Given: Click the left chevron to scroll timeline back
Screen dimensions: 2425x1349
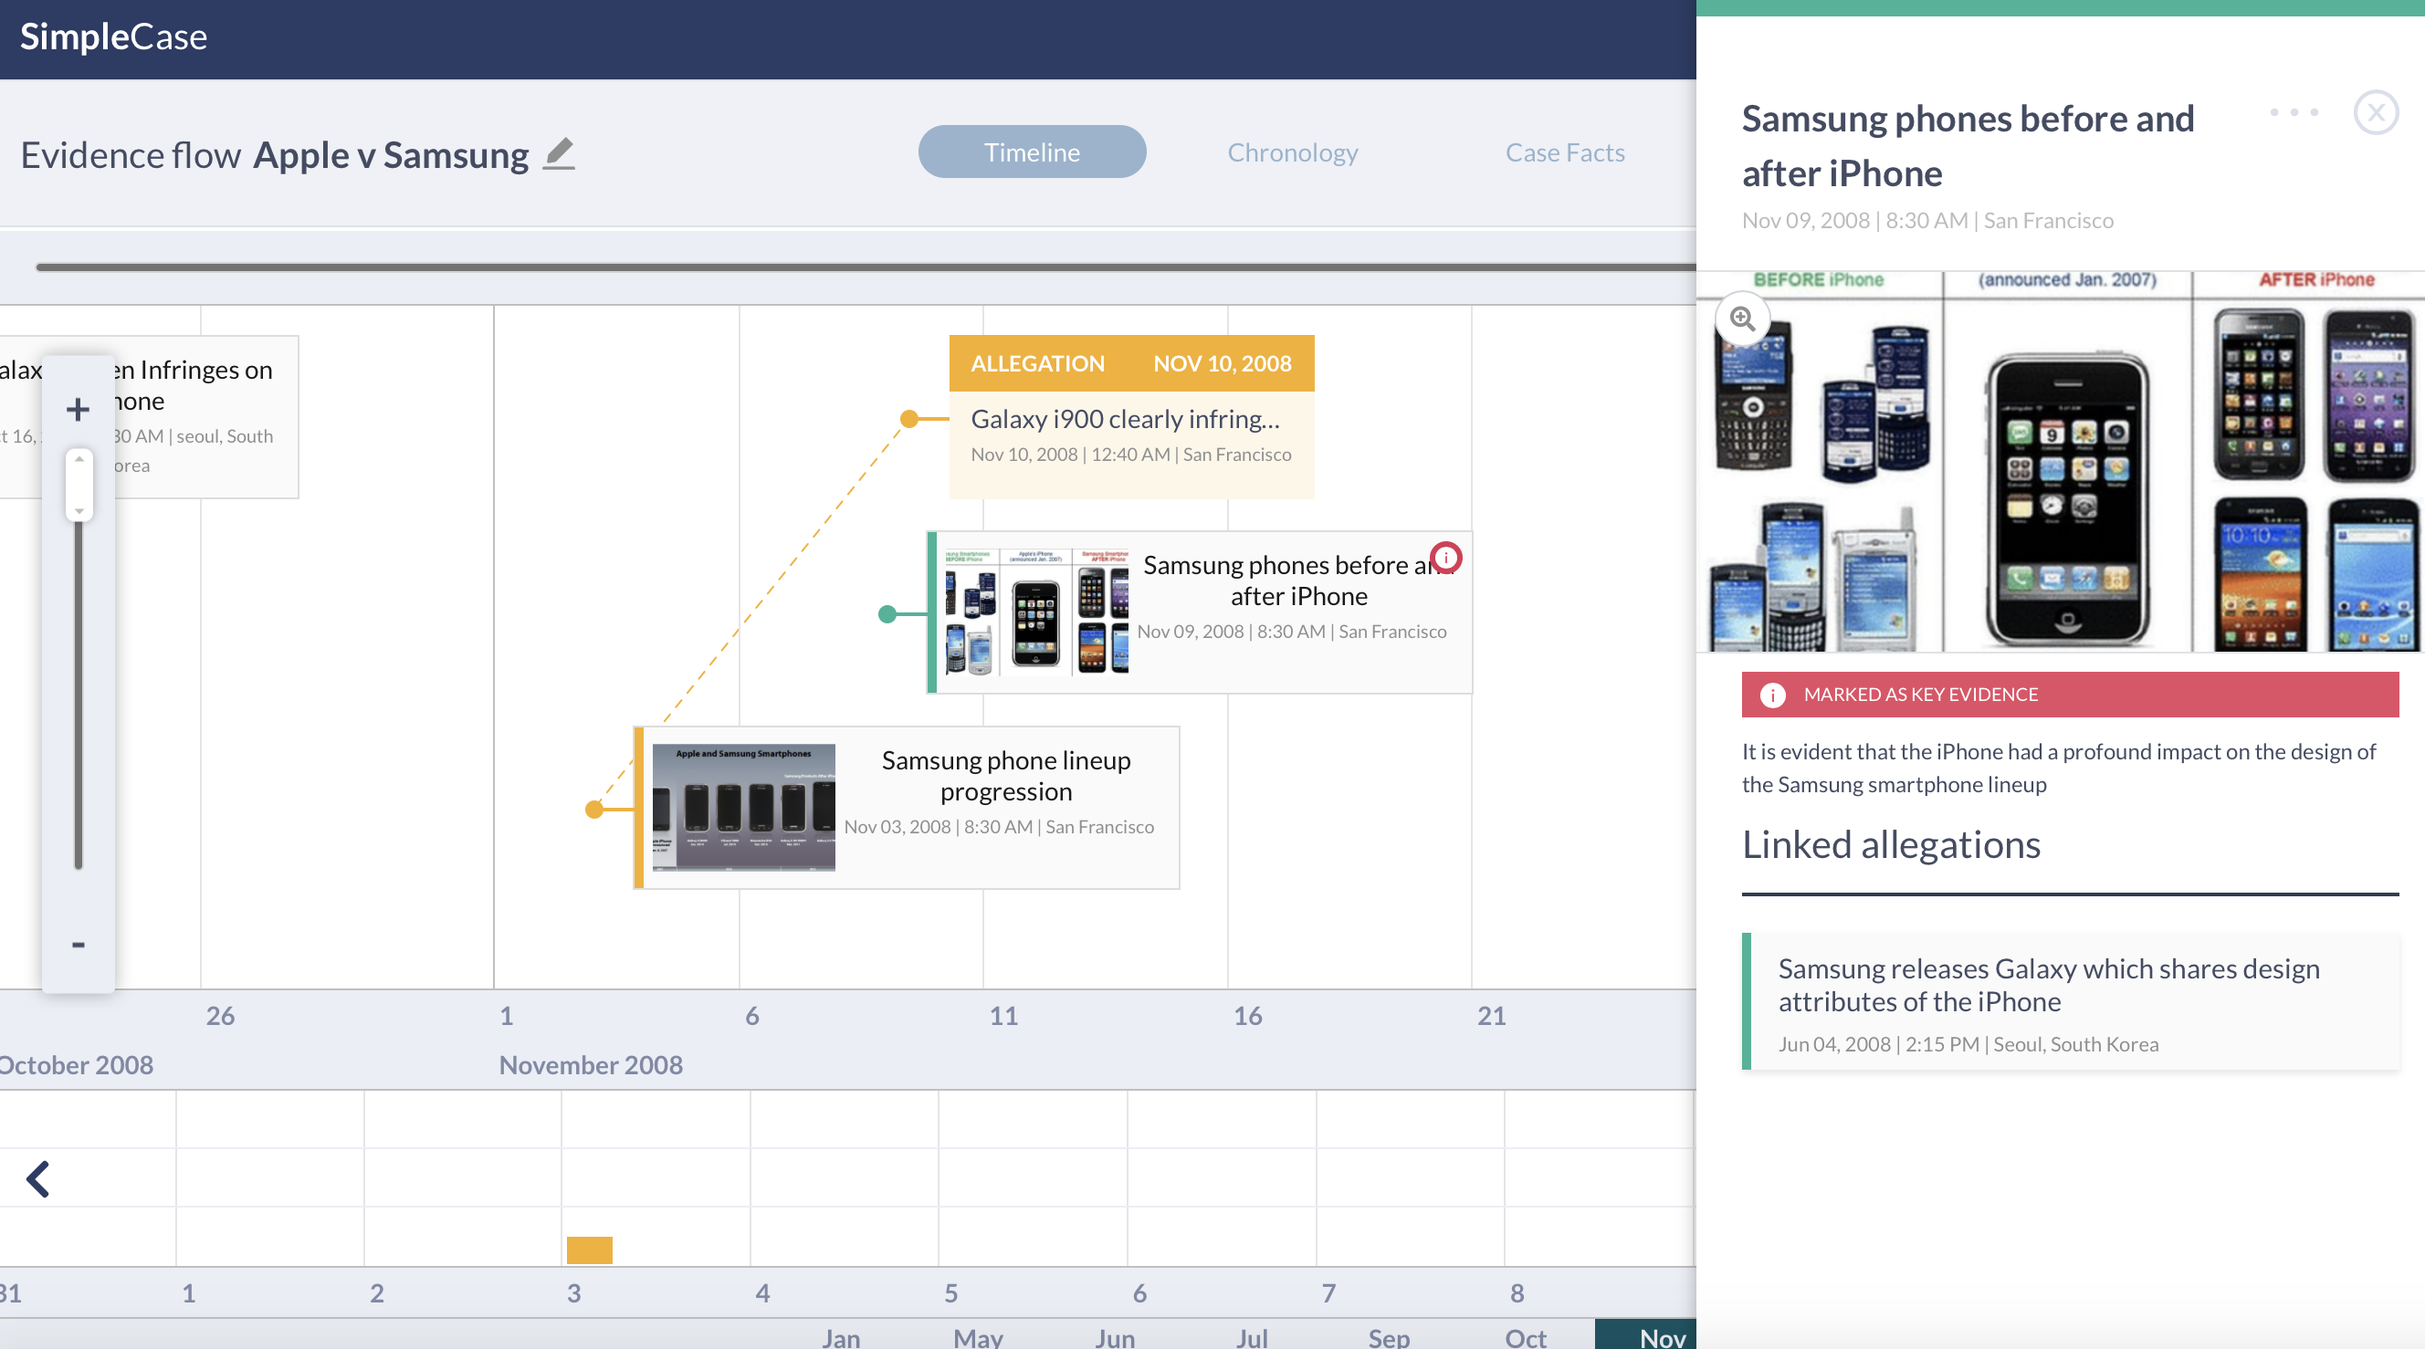Looking at the screenshot, I should pyautogui.click(x=37, y=1178).
